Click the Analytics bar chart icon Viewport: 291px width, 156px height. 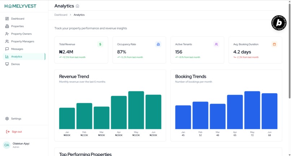pyautogui.click(x=7, y=57)
